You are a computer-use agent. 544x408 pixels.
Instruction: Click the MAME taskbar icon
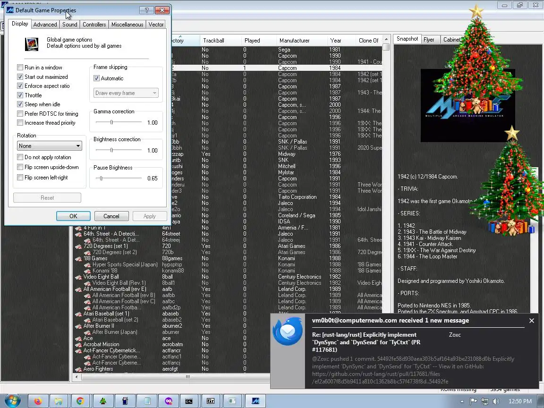(x=255, y=401)
